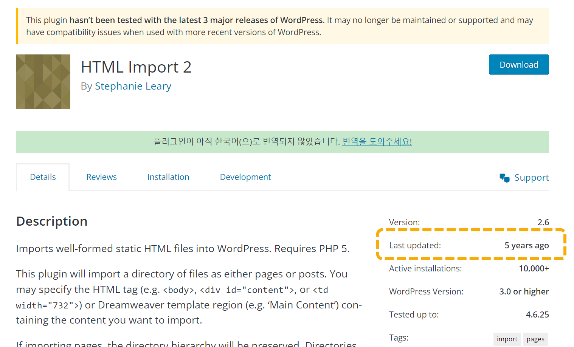
Task: Click the HTML Import 2 plugin icon
Action: [43, 81]
